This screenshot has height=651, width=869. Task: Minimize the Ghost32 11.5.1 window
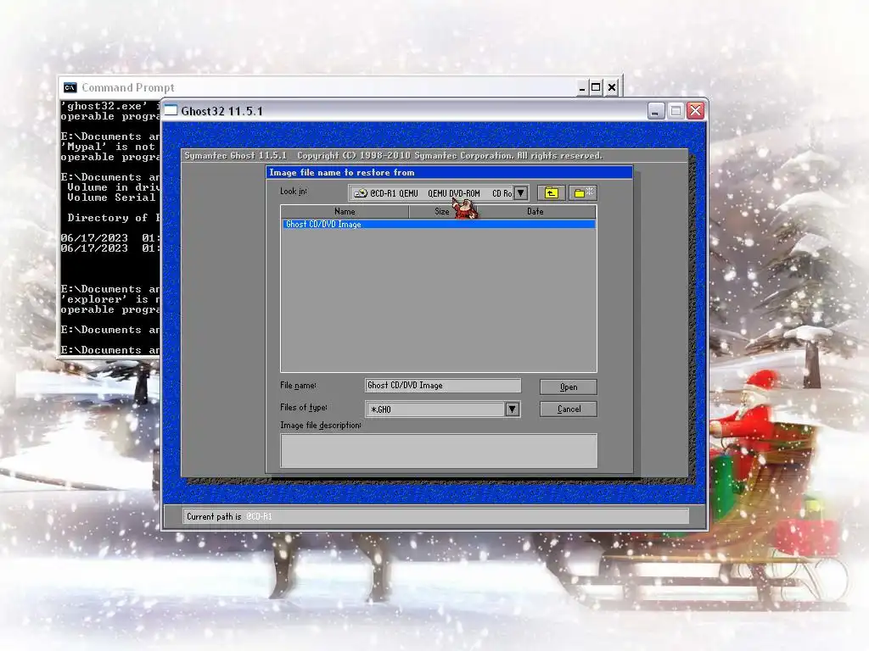[x=656, y=111]
